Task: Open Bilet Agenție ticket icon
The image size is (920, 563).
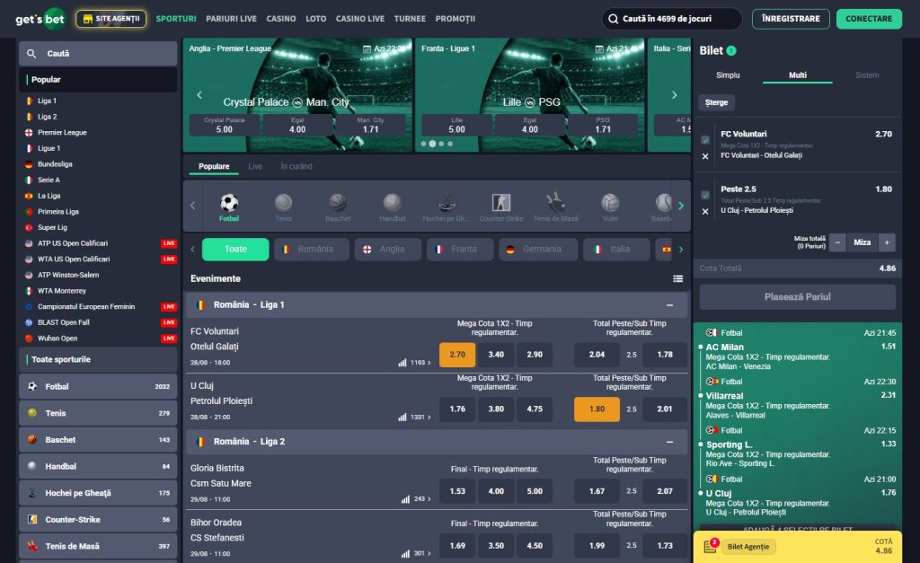Action: [710, 546]
